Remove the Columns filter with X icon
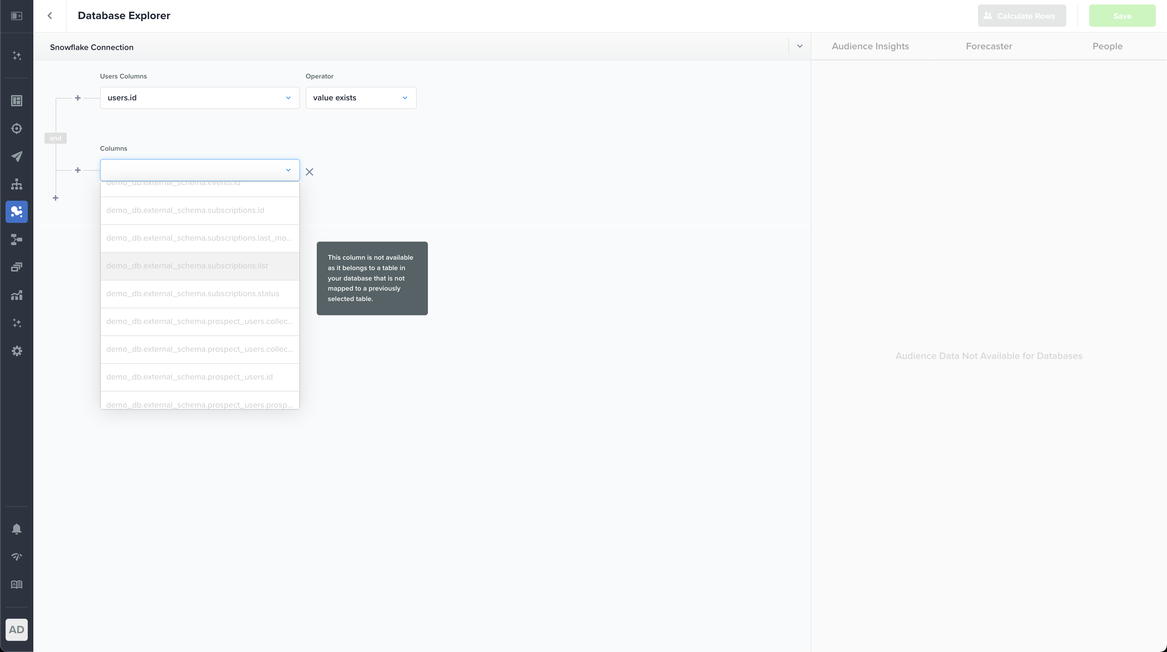 click(x=309, y=172)
